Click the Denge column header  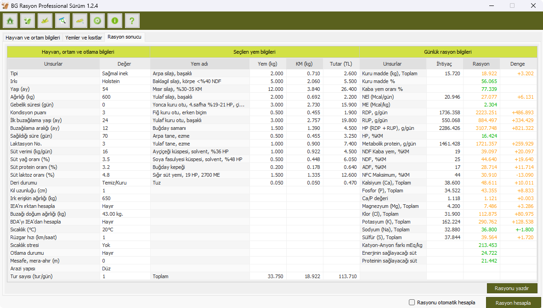point(518,64)
